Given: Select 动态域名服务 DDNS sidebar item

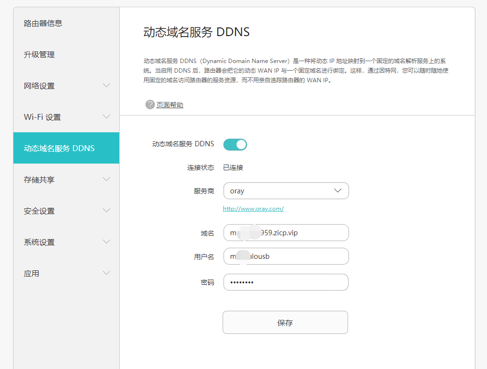Looking at the screenshot, I should click(x=60, y=148).
